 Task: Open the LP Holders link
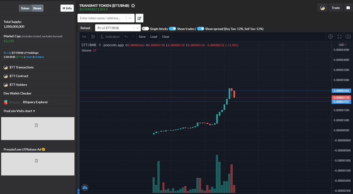coord(39,57)
